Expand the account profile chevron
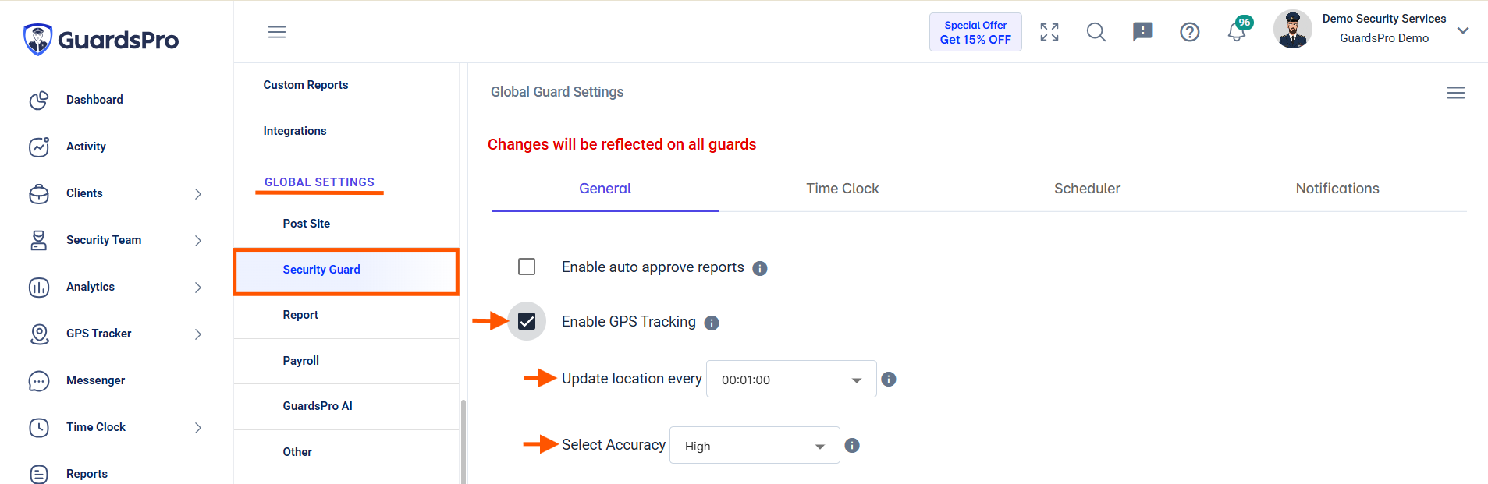 click(1463, 31)
